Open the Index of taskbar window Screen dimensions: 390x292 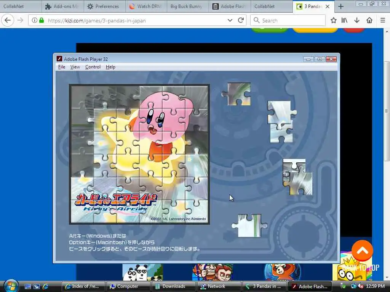(83, 286)
